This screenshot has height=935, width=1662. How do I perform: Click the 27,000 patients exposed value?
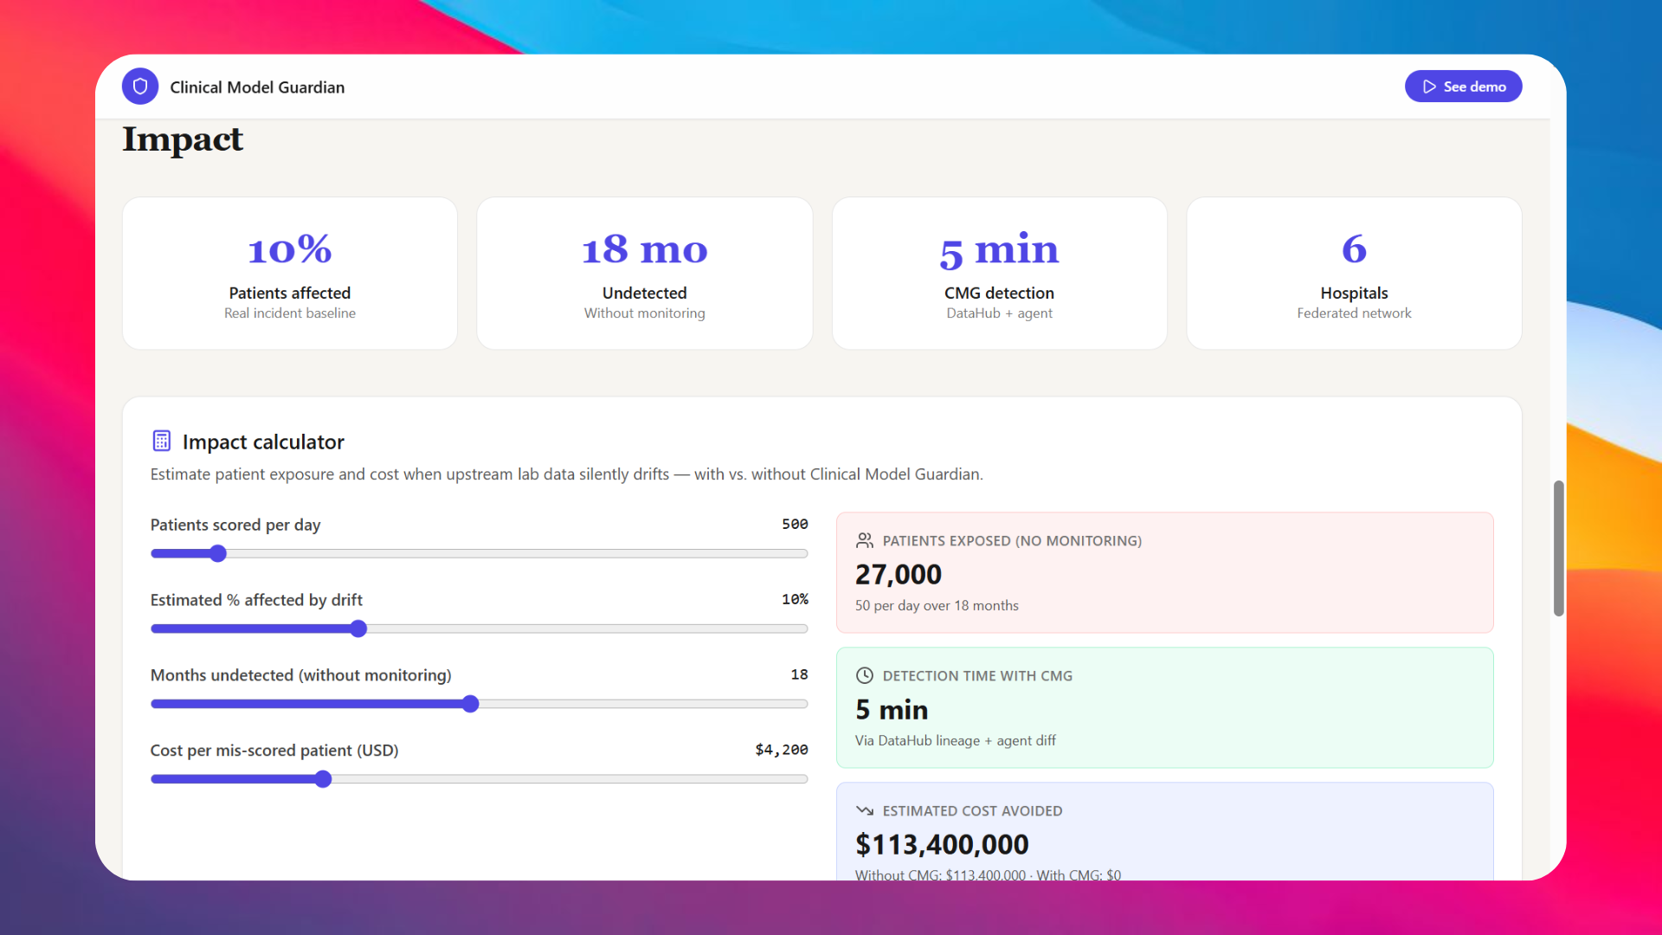pos(899,575)
